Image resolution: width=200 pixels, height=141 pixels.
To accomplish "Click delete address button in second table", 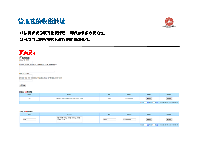I will coord(149,119).
